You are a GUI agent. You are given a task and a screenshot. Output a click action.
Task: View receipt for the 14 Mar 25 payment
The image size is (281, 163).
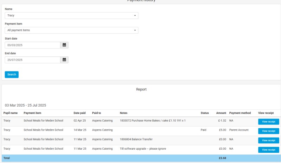tap(268, 131)
